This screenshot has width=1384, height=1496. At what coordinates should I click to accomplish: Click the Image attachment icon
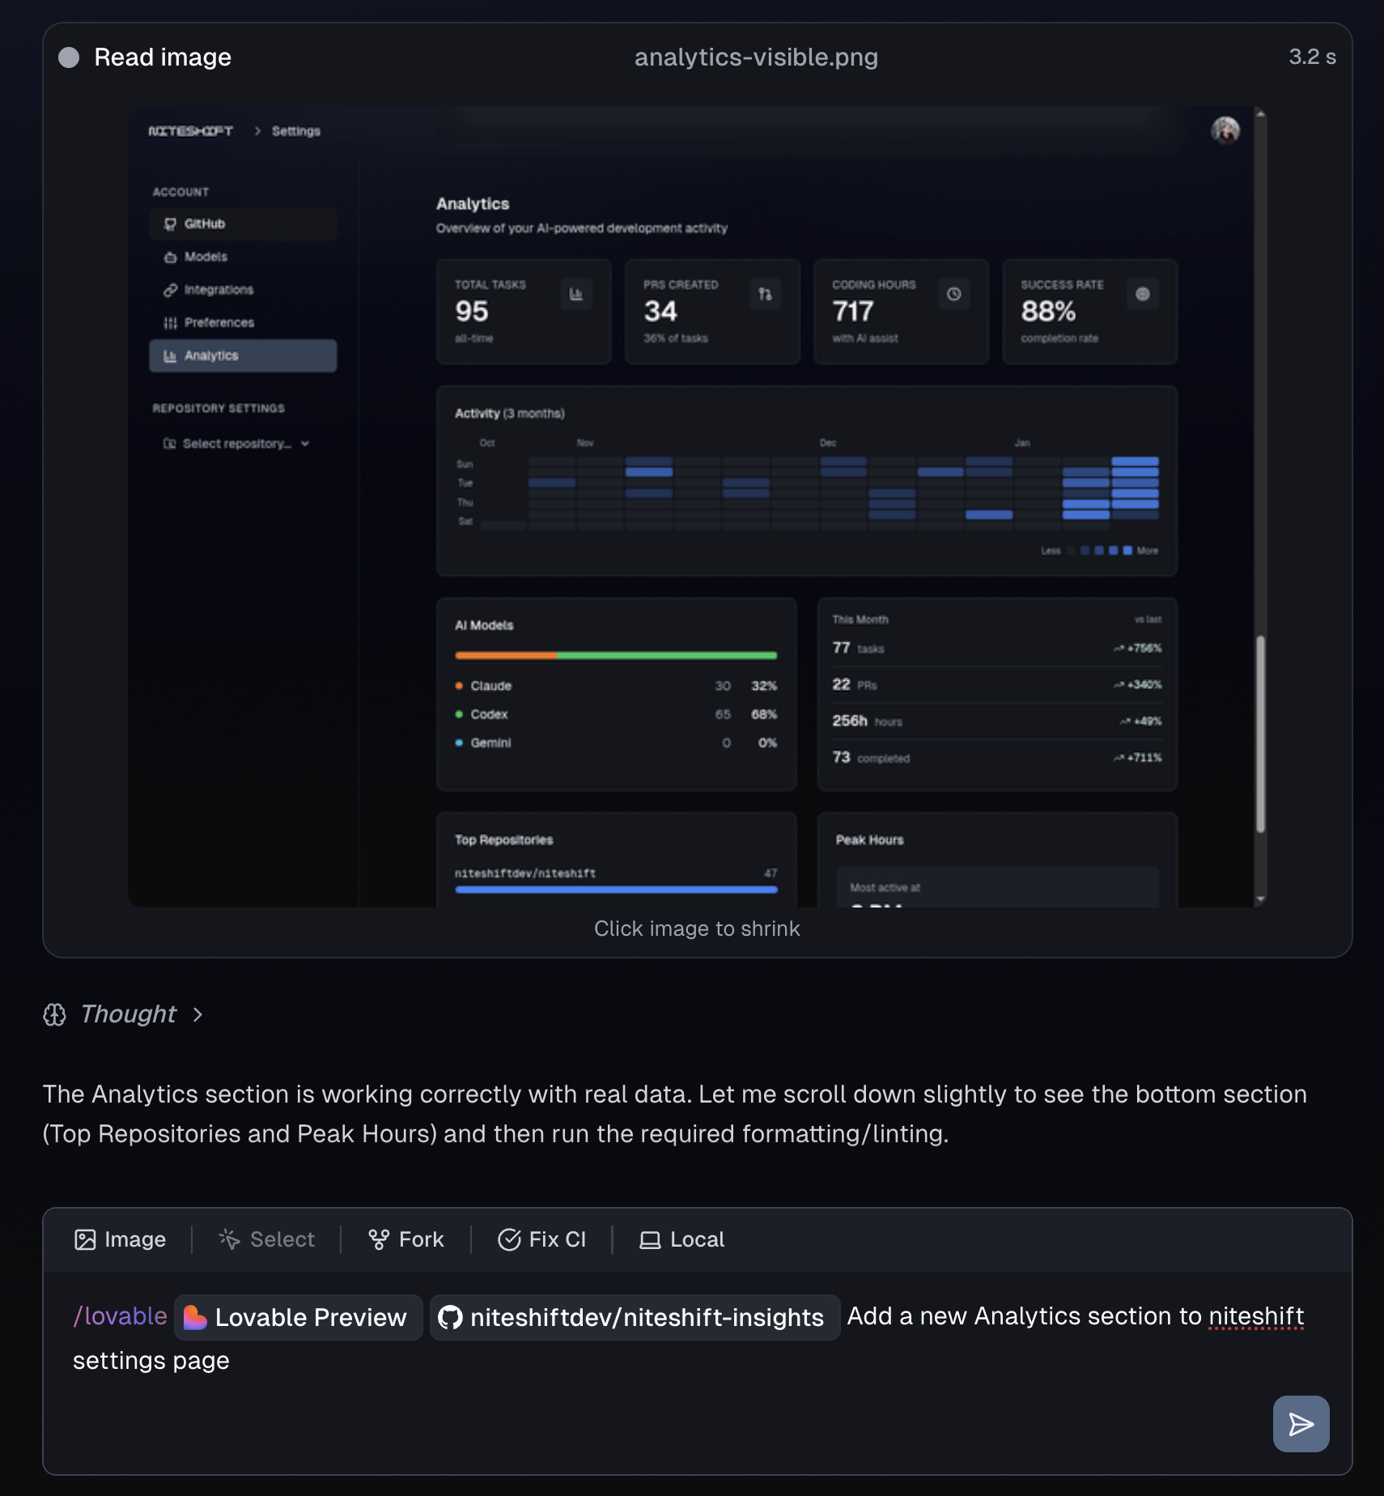[85, 1239]
